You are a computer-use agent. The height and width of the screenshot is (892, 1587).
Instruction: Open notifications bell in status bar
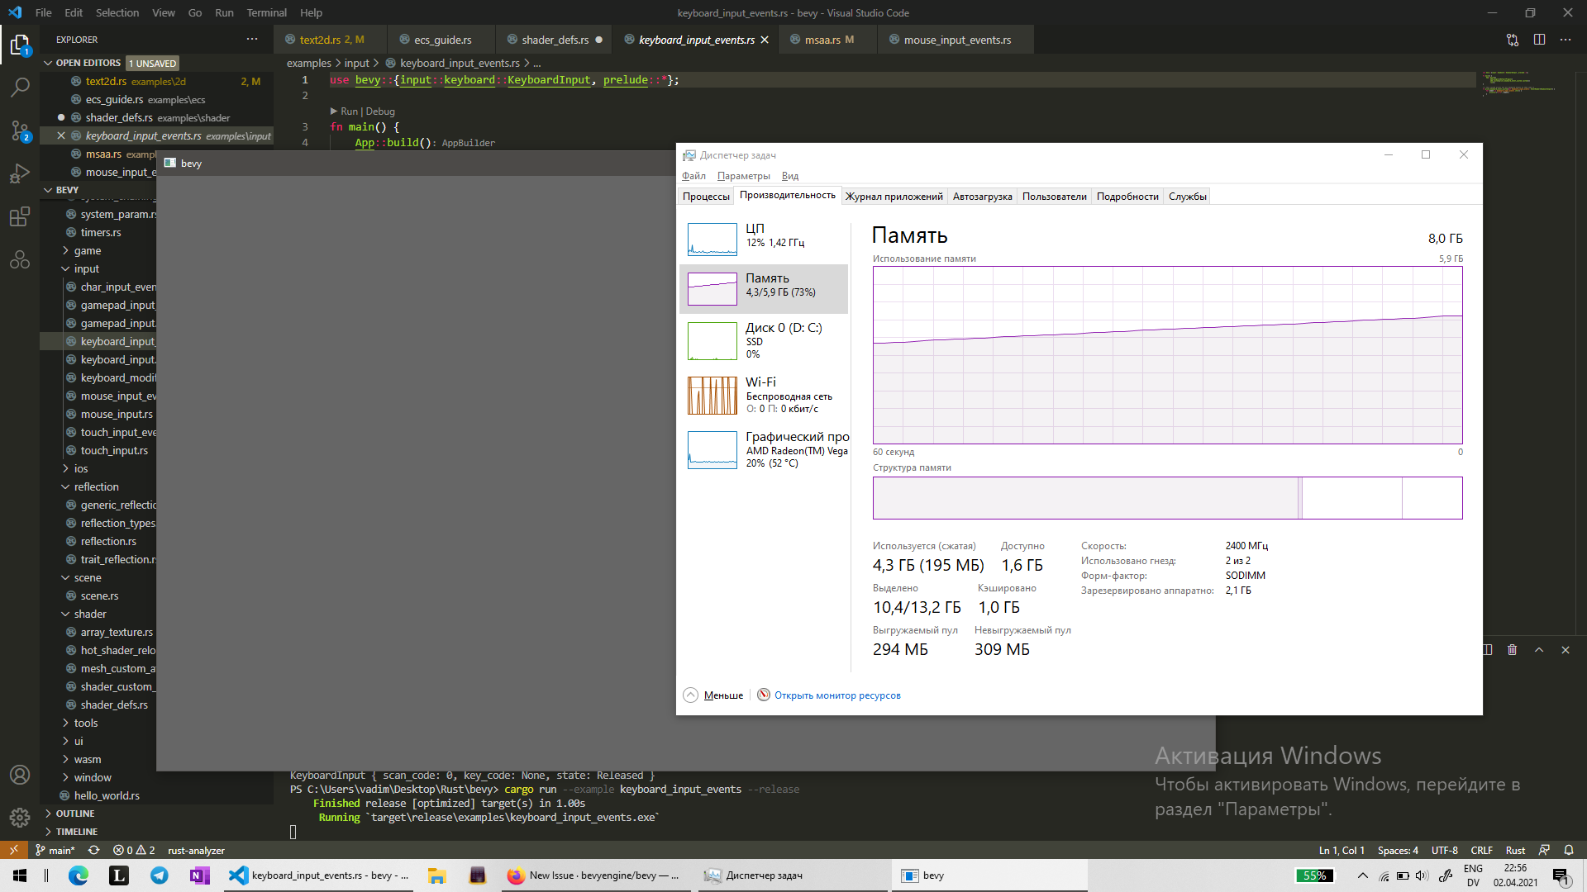1569,850
